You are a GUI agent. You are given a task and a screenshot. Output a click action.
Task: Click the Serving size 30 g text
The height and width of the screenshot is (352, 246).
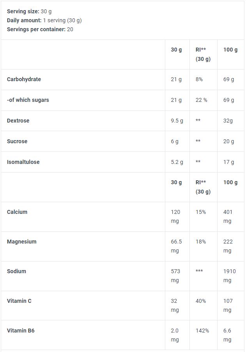tap(29, 11)
